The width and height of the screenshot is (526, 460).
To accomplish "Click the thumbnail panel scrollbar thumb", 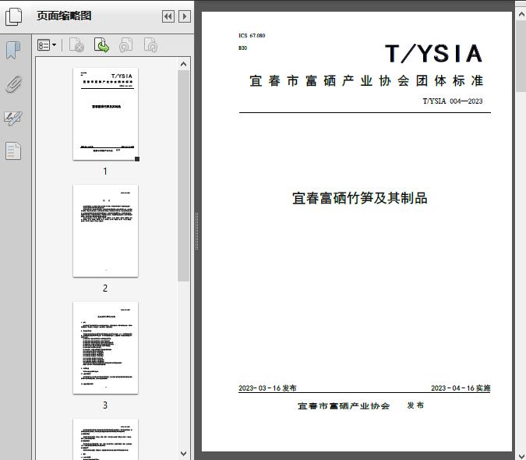I will click(x=183, y=175).
